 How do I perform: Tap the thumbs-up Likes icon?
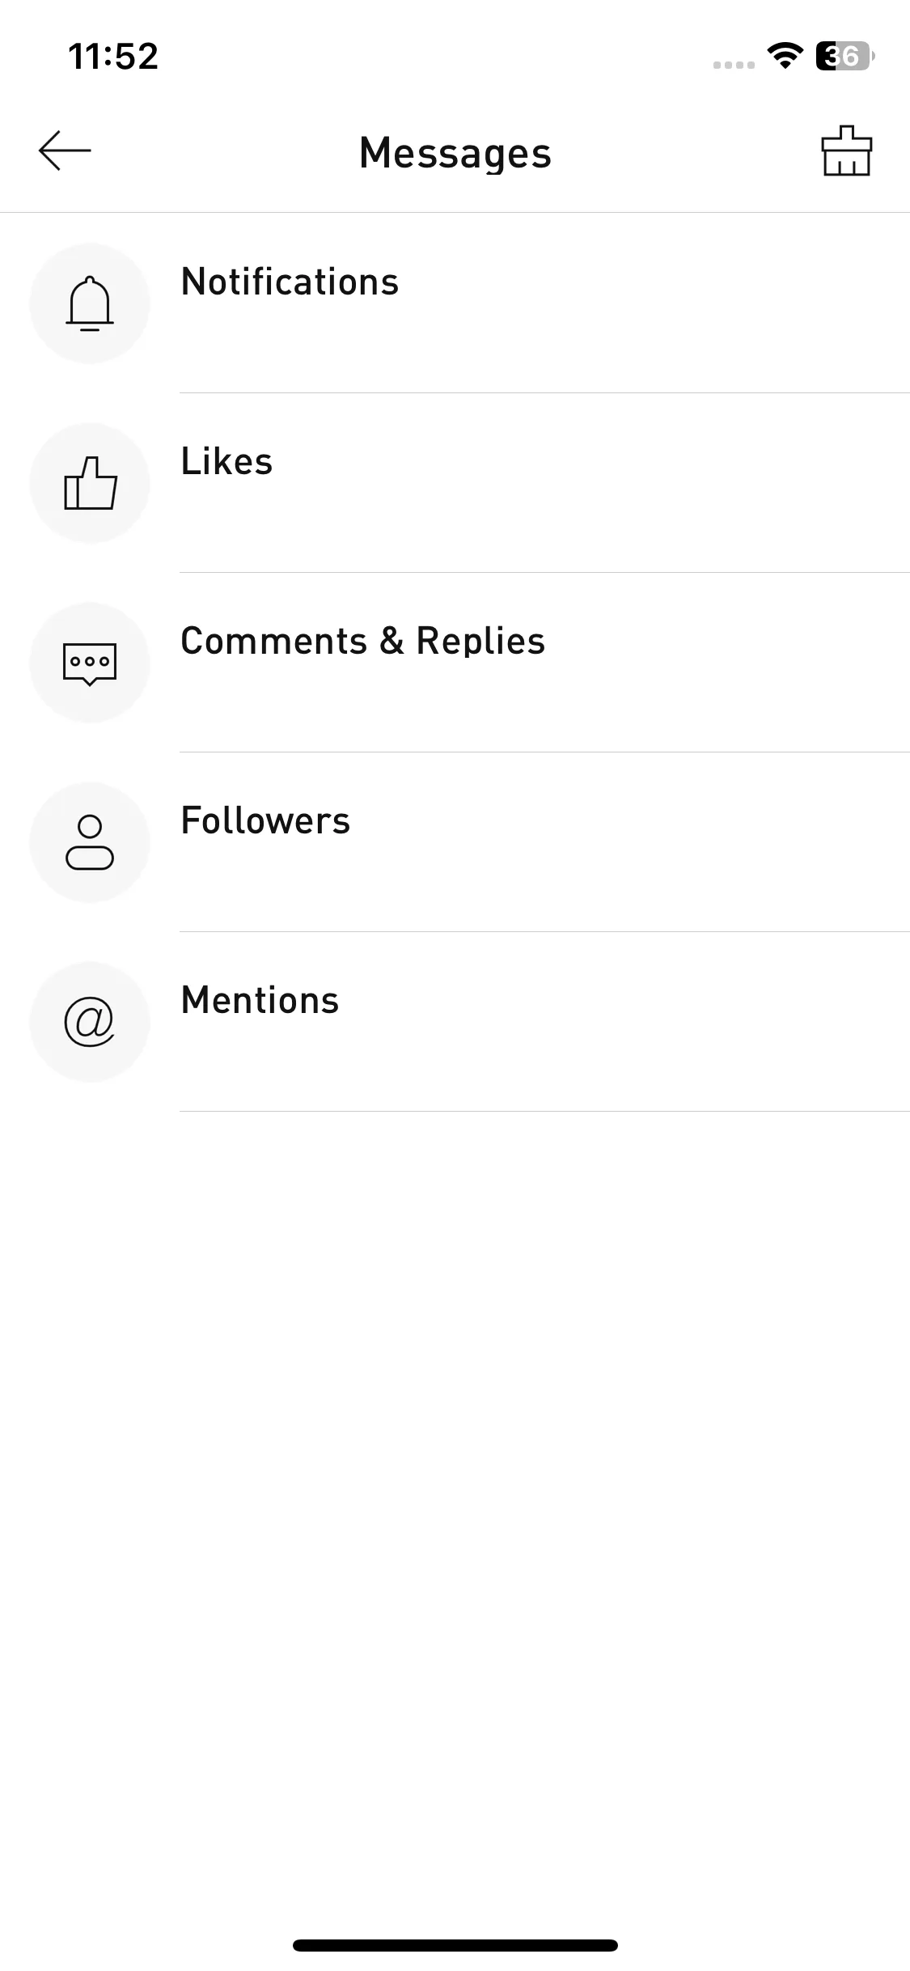click(x=90, y=483)
